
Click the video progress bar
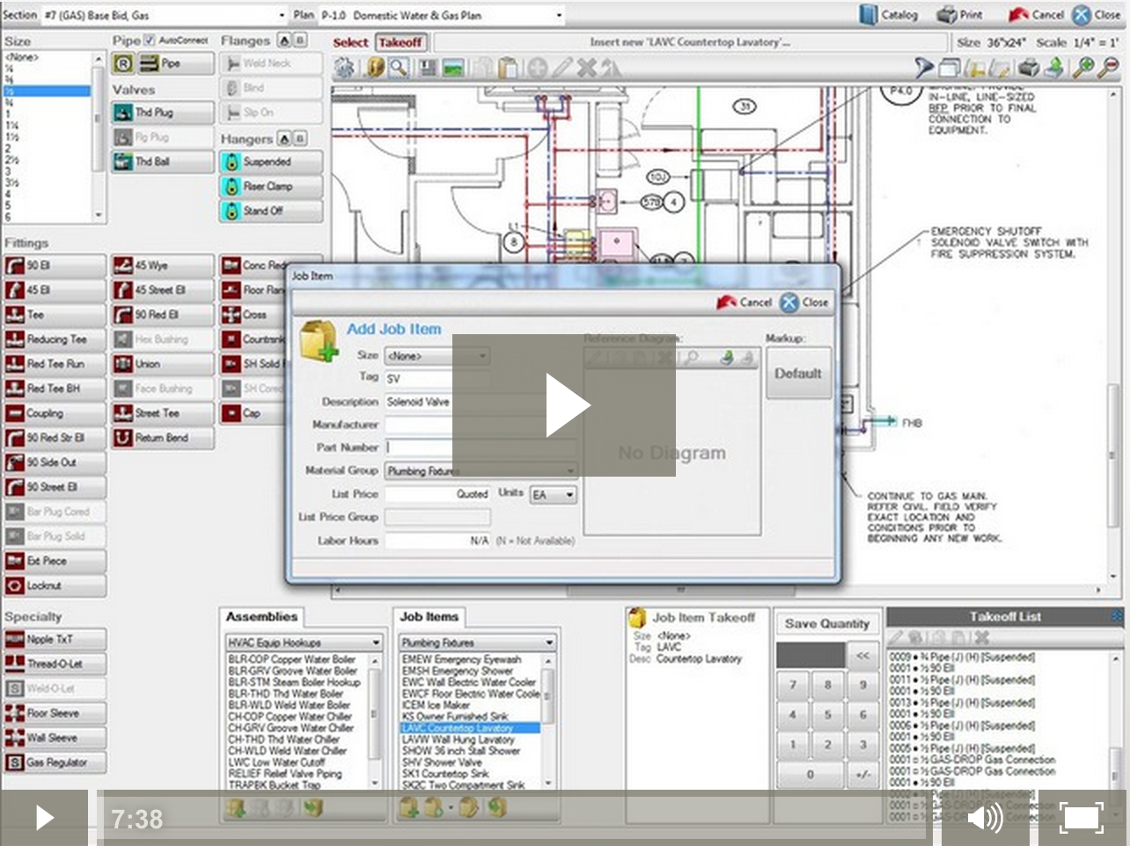(515, 819)
